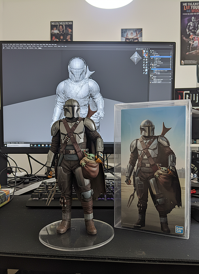Click the diamond-shaped viewport orientation gizmo

pos(136,58)
